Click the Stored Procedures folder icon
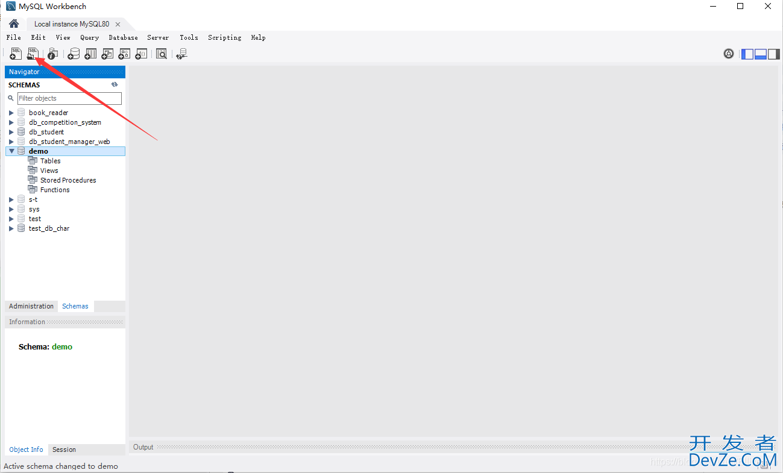The image size is (783, 473). (x=33, y=180)
